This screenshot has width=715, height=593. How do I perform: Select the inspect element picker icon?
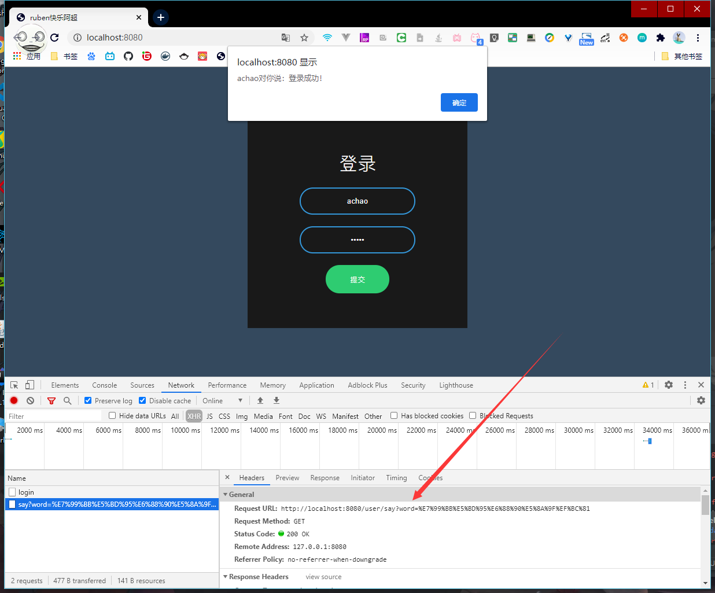(x=14, y=385)
